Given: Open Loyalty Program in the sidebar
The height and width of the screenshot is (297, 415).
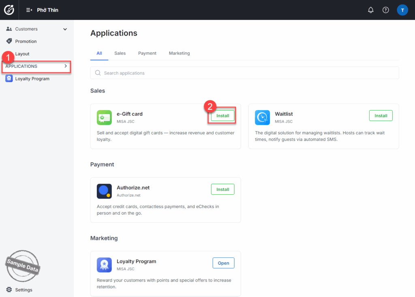Looking at the screenshot, I should coord(32,79).
